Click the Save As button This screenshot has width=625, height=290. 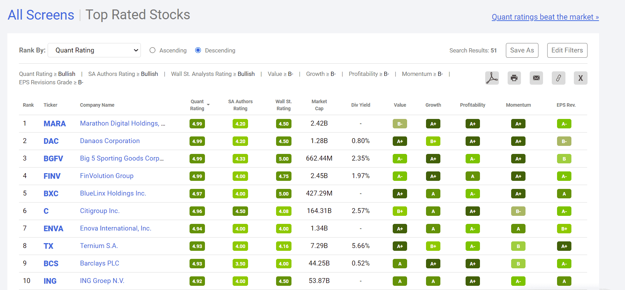point(522,50)
